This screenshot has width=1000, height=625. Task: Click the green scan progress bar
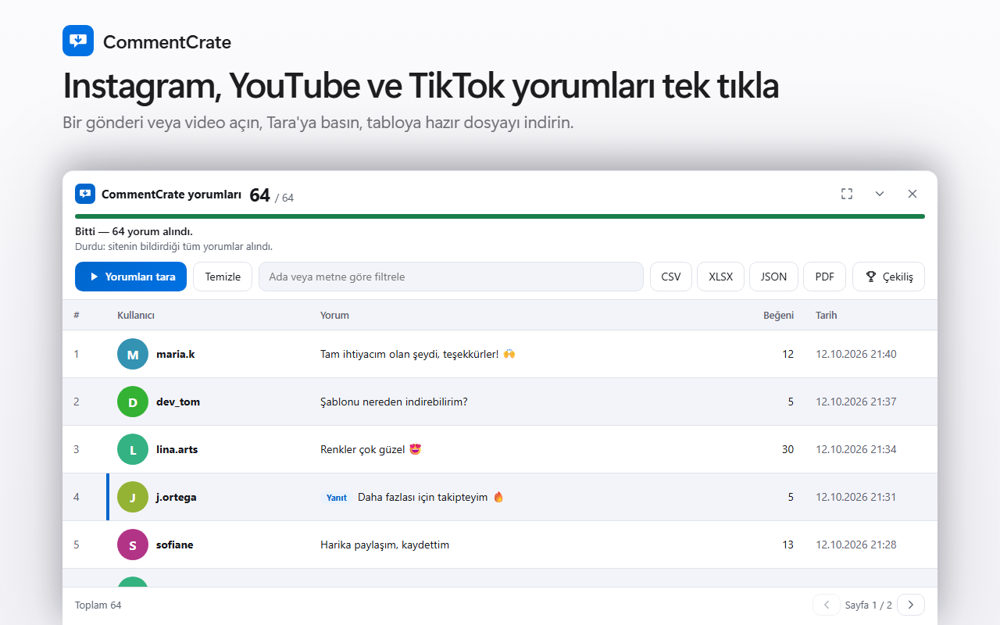pos(500,216)
